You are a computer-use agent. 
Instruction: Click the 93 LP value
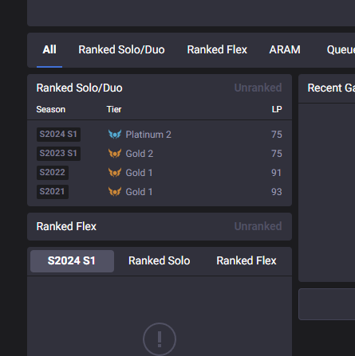tap(276, 192)
